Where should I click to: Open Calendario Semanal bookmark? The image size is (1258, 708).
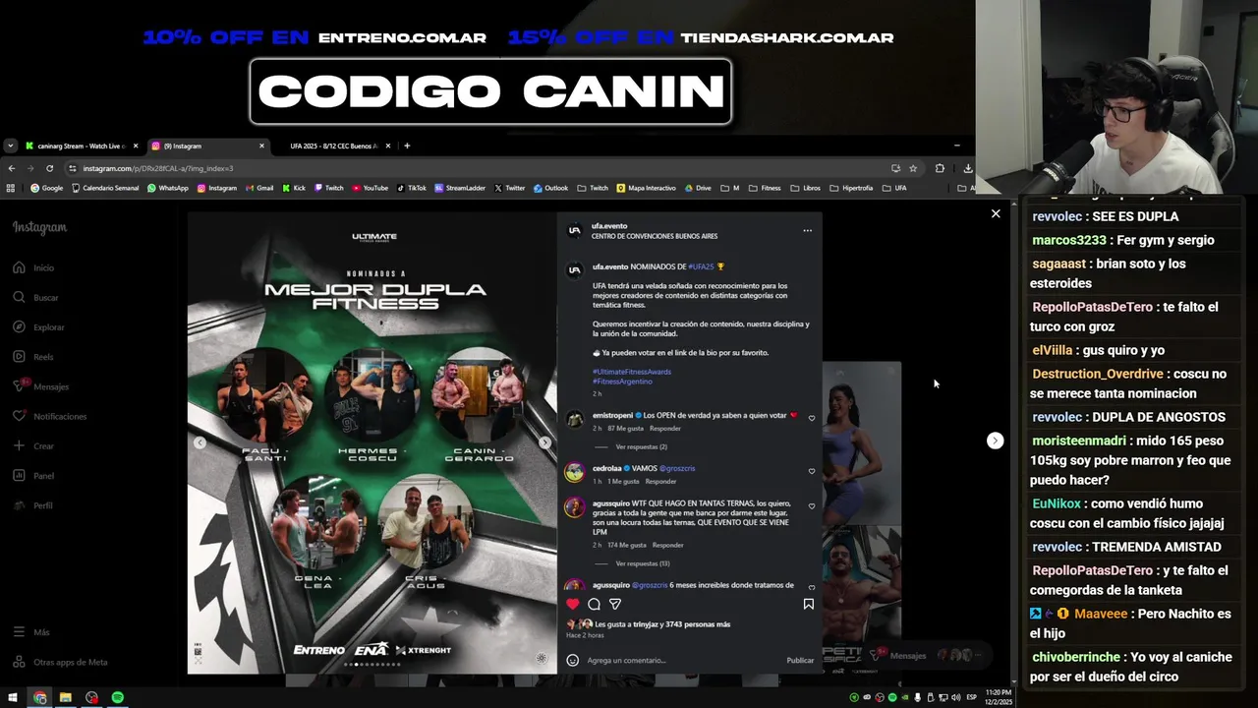click(x=105, y=188)
